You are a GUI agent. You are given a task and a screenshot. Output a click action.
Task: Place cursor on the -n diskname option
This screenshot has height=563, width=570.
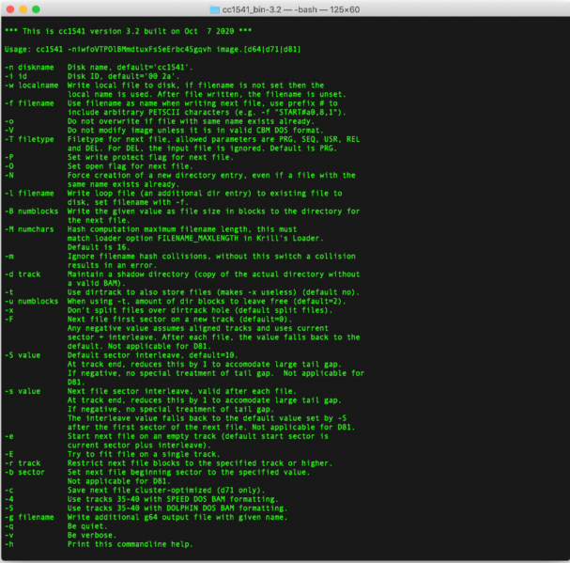point(28,68)
